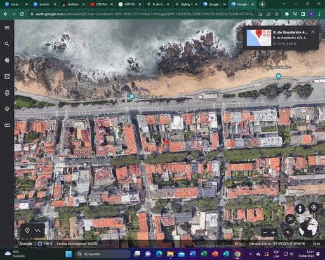The image size is (325, 260).
Task: Show hidden system tray icons
Action: tap(250, 254)
